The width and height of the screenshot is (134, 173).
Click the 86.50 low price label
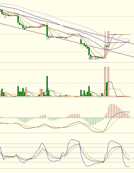[x=93, y=58]
